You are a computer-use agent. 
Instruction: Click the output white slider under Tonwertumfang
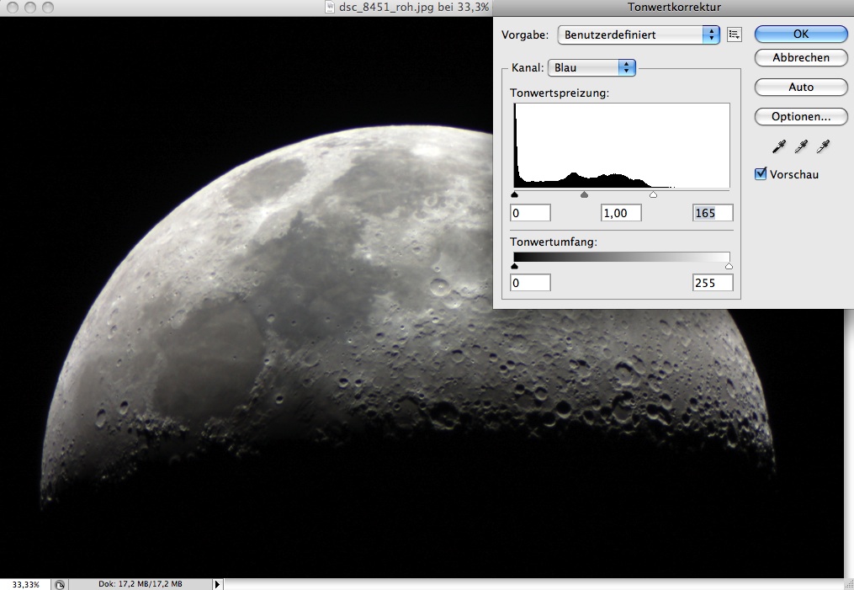pyautogui.click(x=729, y=266)
